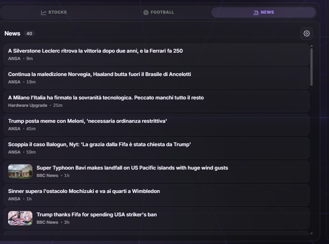Open the Milano sovranità tecnologica article
Viewport: 329px width, 244px height.
(156, 101)
